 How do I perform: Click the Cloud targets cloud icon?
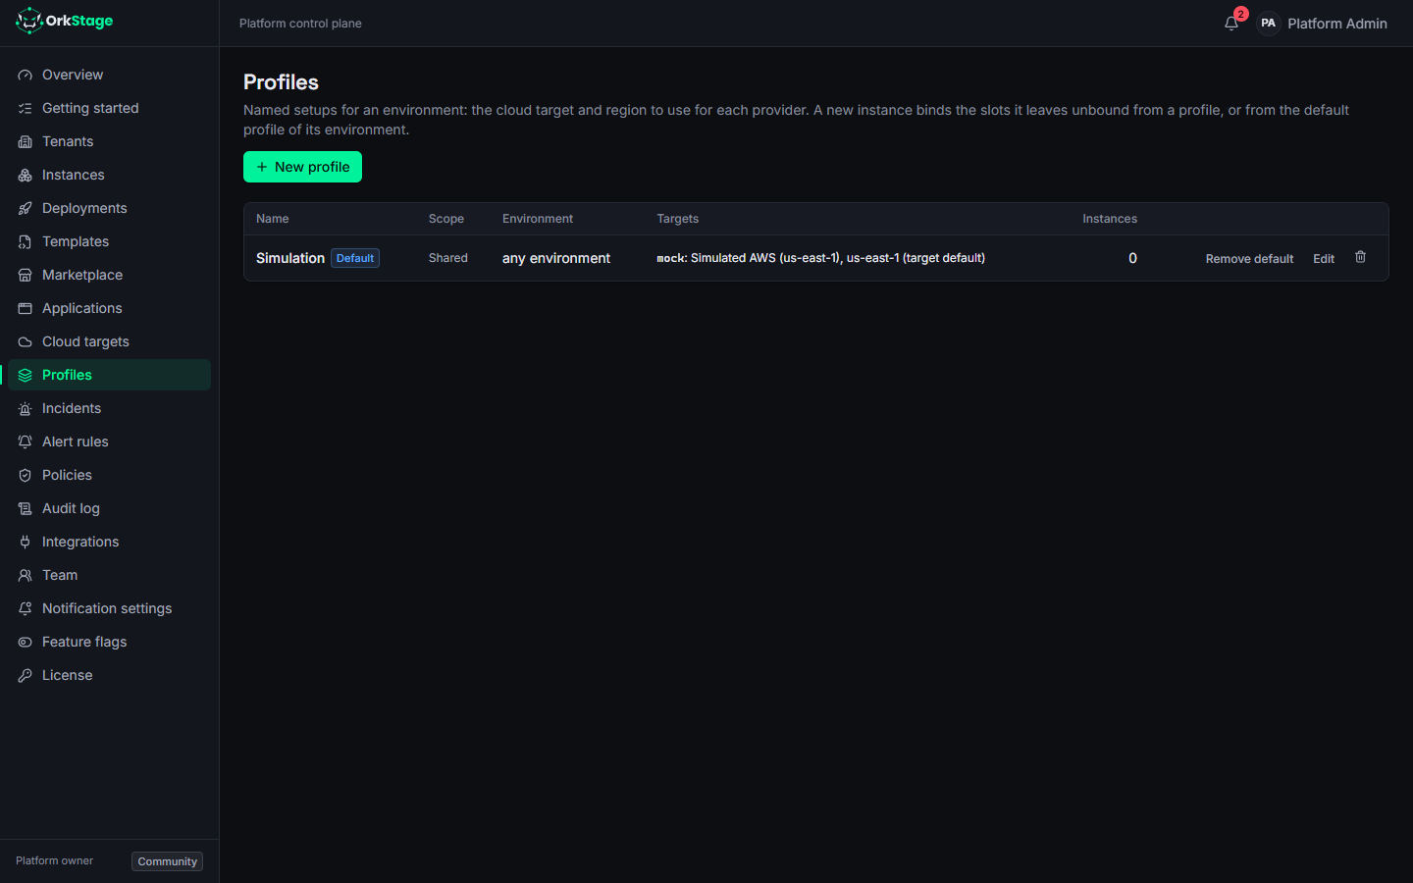26,341
